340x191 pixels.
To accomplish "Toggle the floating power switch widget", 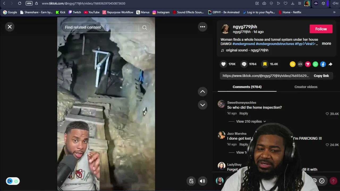I will (x=13, y=181).
